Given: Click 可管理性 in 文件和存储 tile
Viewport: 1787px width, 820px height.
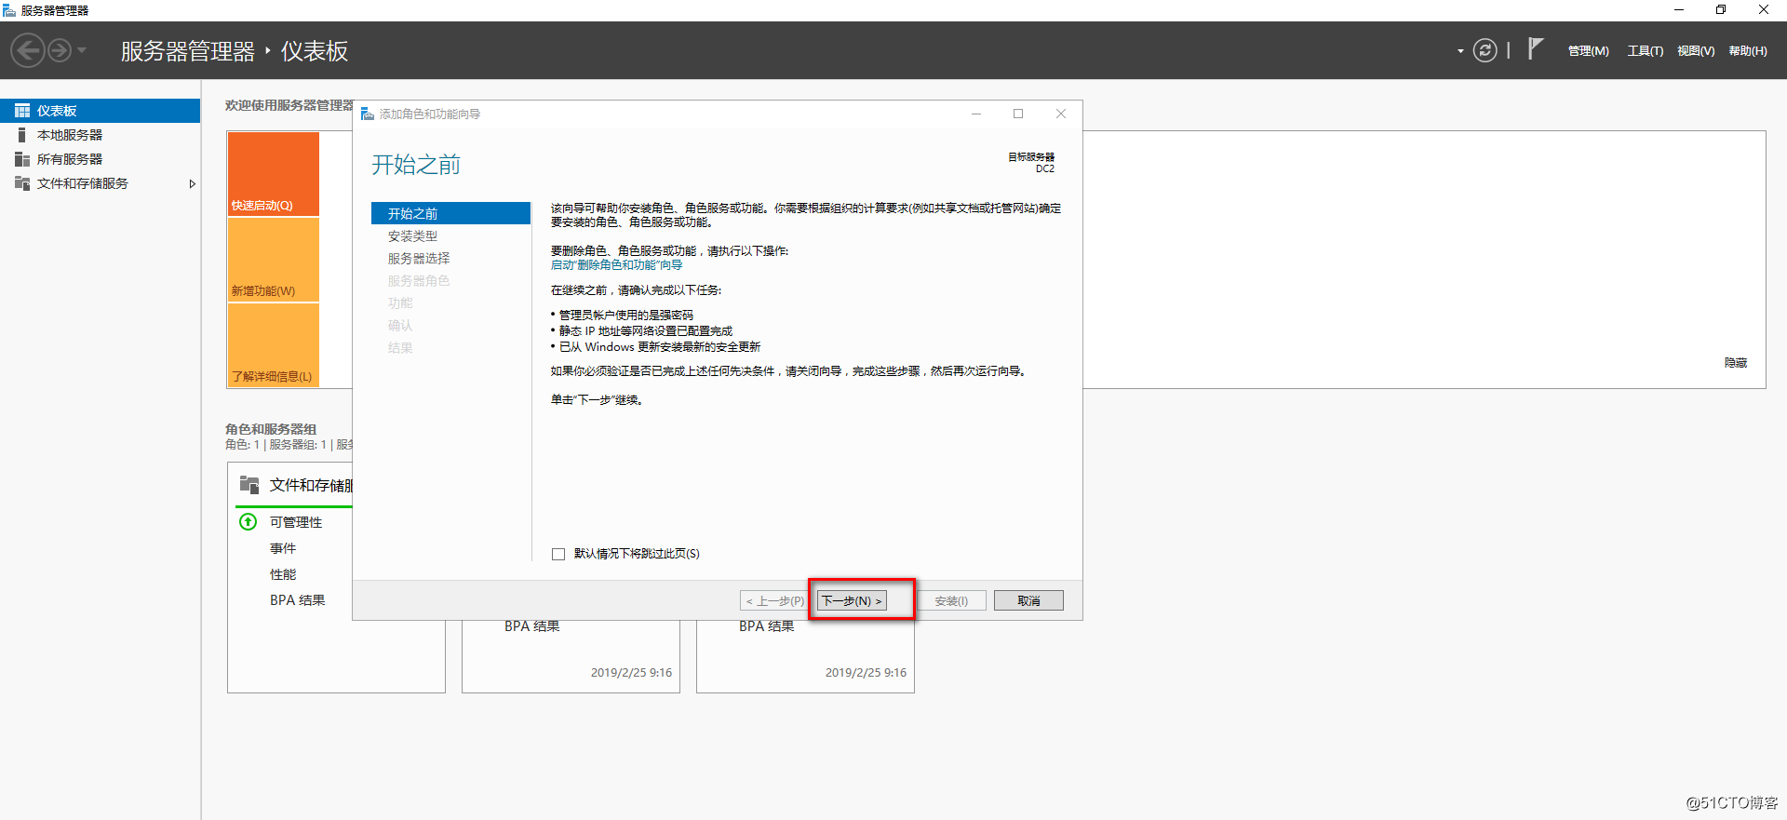Looking at the screenshot, I should [x=296, y=522].
